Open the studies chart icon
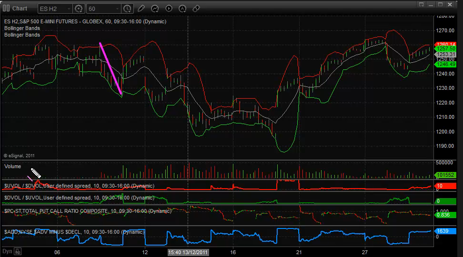Screen dimensions: 463x257 [x=155, y=9]
